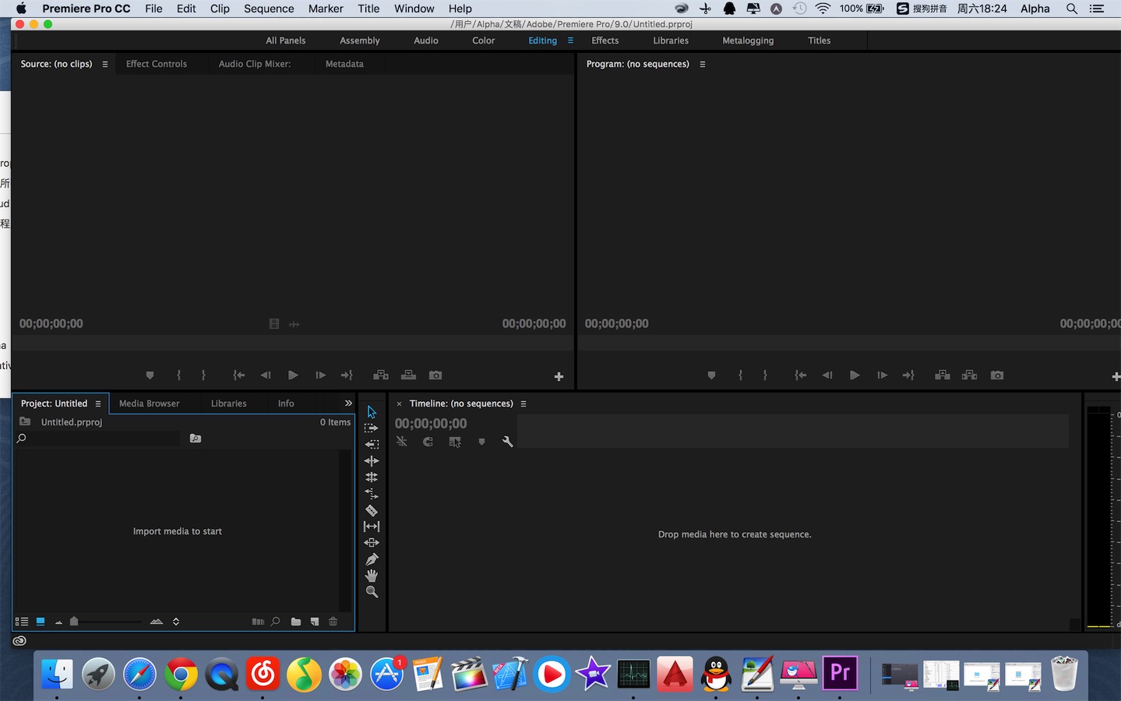Go to In point in Source monitor

pos(239,375)
